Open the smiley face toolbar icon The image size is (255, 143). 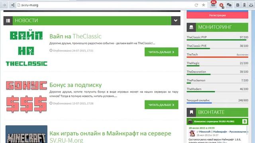[251, 5]
